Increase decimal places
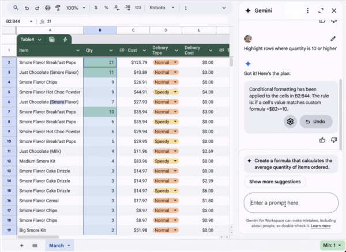 coord(127,7)
